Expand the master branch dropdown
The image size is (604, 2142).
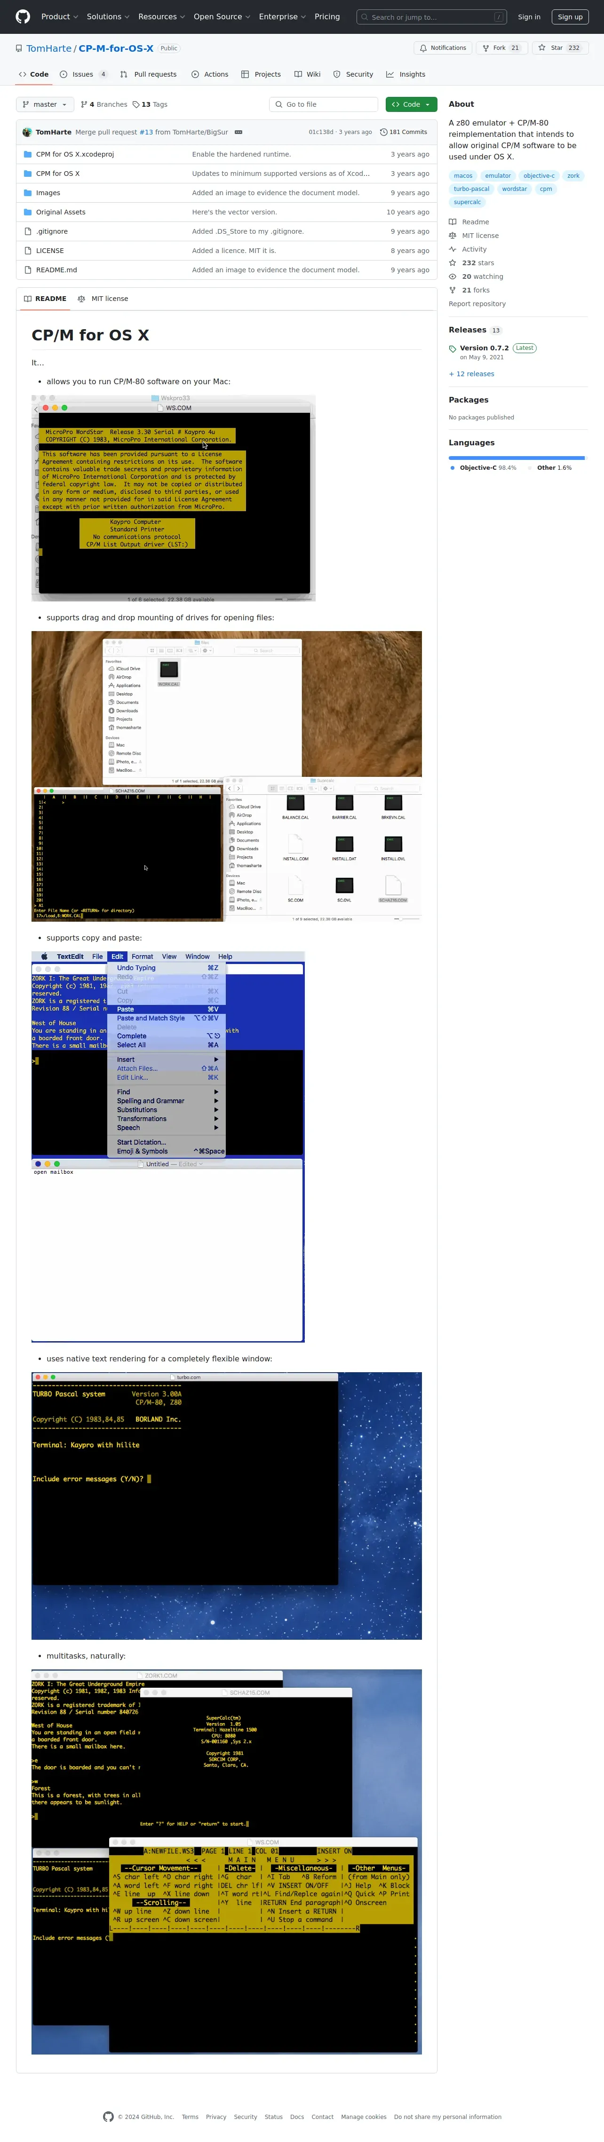coord(45,105)
